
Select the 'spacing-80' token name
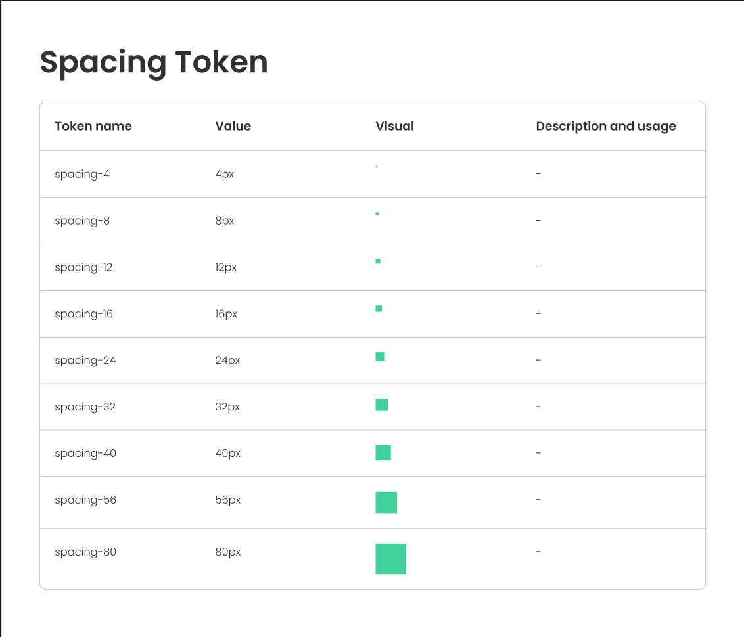point(85,552)
